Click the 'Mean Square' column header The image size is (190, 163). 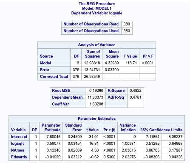click(x=112, y=54)
